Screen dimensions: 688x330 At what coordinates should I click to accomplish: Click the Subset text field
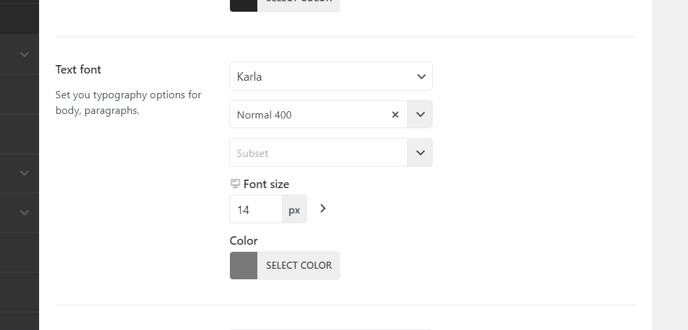[318, 153]
